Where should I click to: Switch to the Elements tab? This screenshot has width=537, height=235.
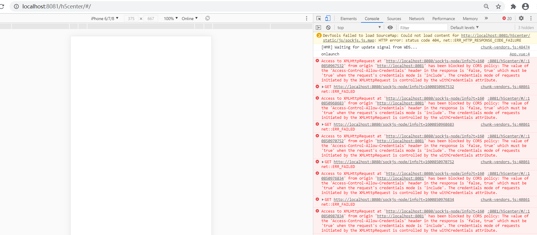point(348,19)
